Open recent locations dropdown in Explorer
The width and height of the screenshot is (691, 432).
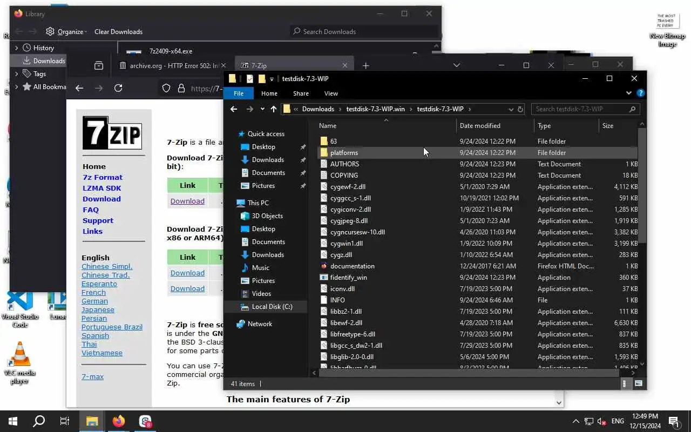(x=262, y=109)
